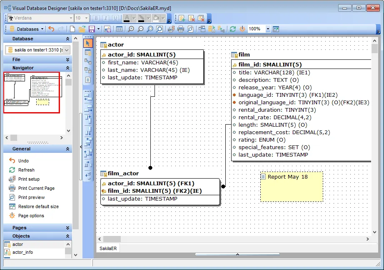This screenshot has width=384, height=270.
Task: Center selected objects vertically
Action: coord(88,153)
